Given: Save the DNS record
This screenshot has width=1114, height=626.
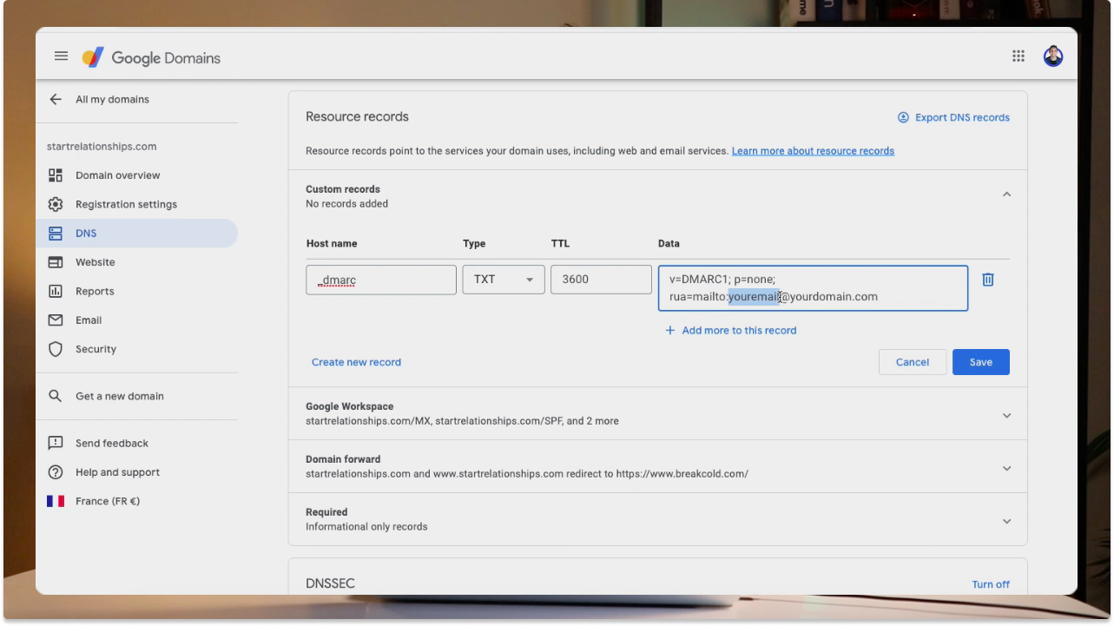Looking at the screenshot, I should (x=981, y=362).
